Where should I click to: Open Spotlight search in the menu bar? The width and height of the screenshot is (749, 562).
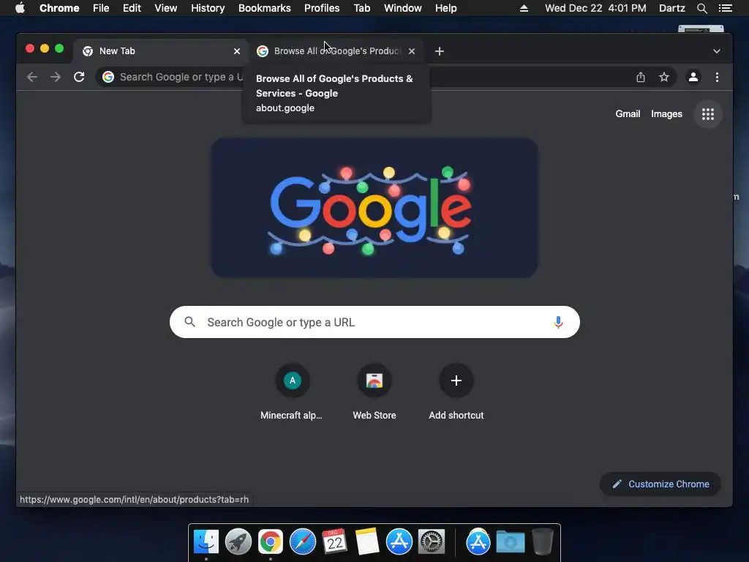click(x=701, y=8)
